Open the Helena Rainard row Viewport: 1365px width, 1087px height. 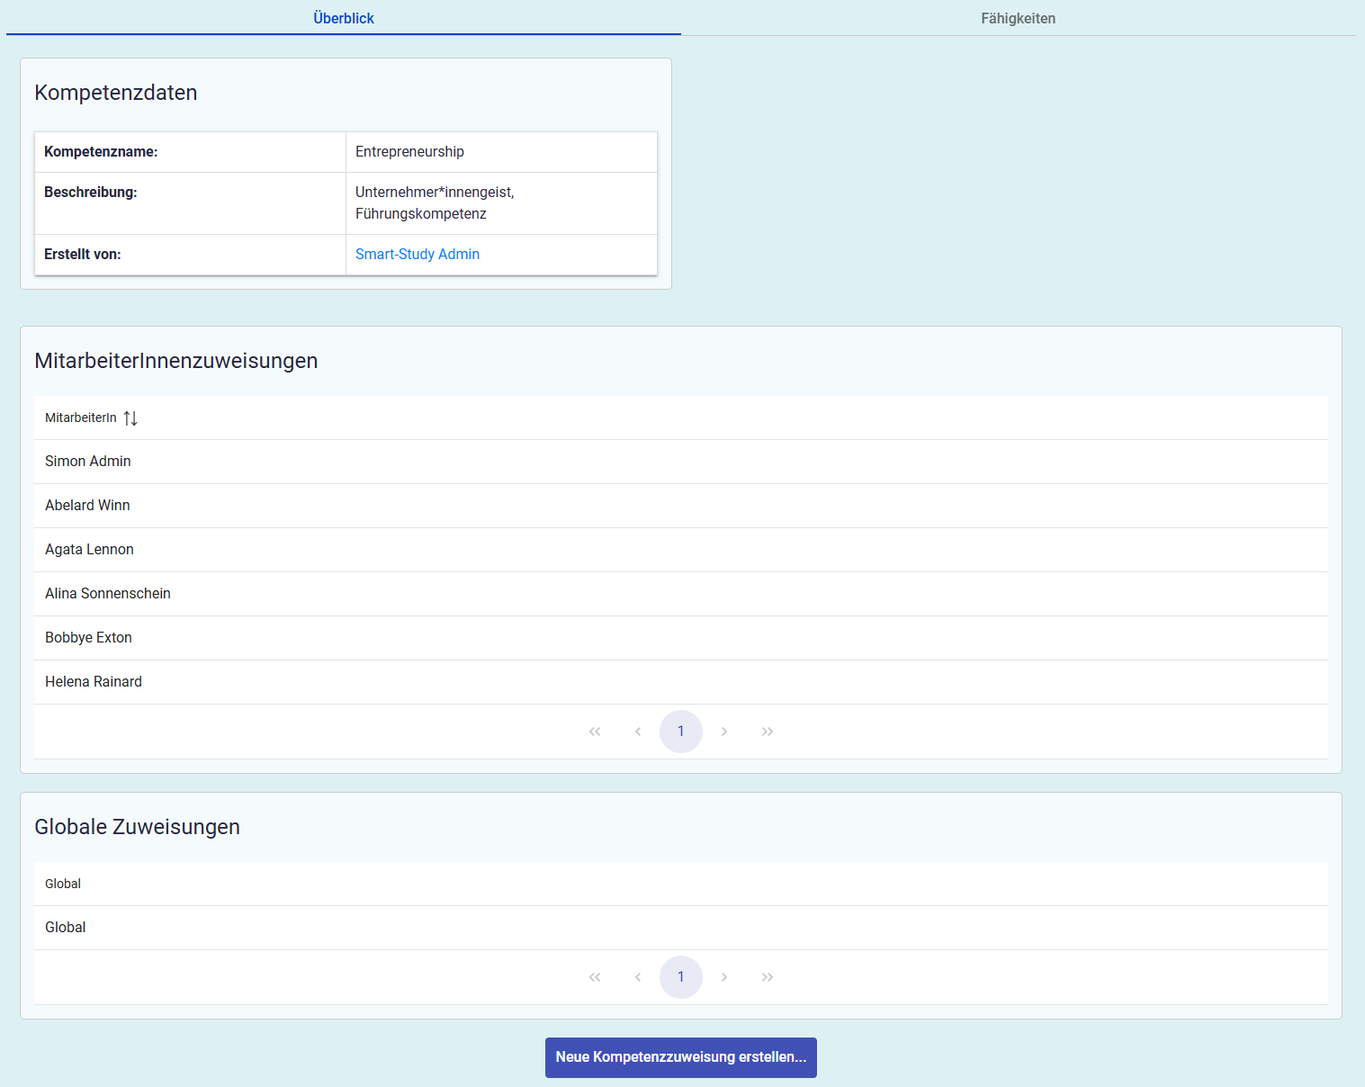[94, 682]
